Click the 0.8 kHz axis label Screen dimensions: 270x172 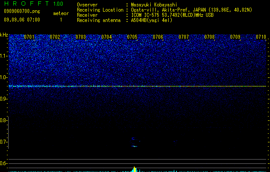tap(3, 120)
